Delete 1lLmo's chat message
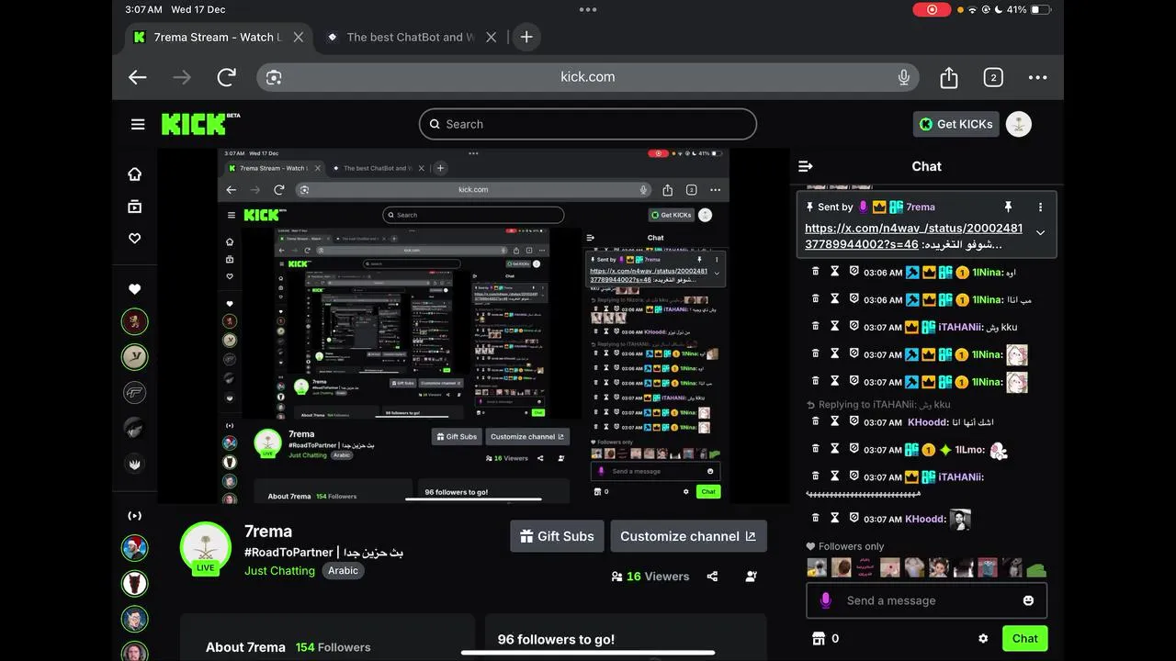The image size is (1176, 661). coord(815,449)
